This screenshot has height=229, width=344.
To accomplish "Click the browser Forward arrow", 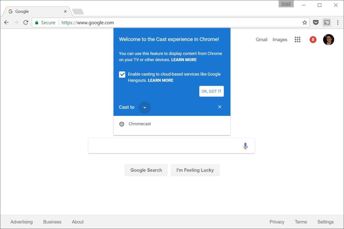I will click(16, 22).
